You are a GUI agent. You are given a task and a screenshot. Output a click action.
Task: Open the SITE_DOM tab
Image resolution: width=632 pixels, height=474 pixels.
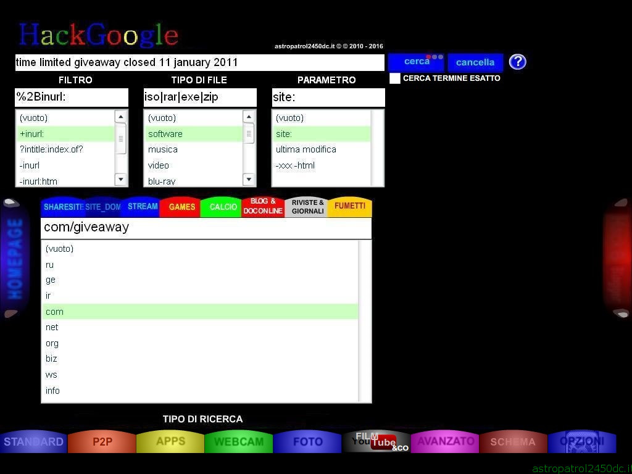(103, 207)
